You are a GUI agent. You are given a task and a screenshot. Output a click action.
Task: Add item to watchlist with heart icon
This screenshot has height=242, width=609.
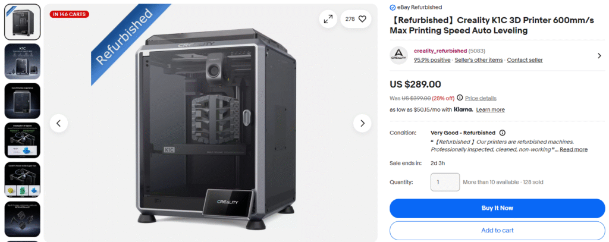[x=356, y=18]
